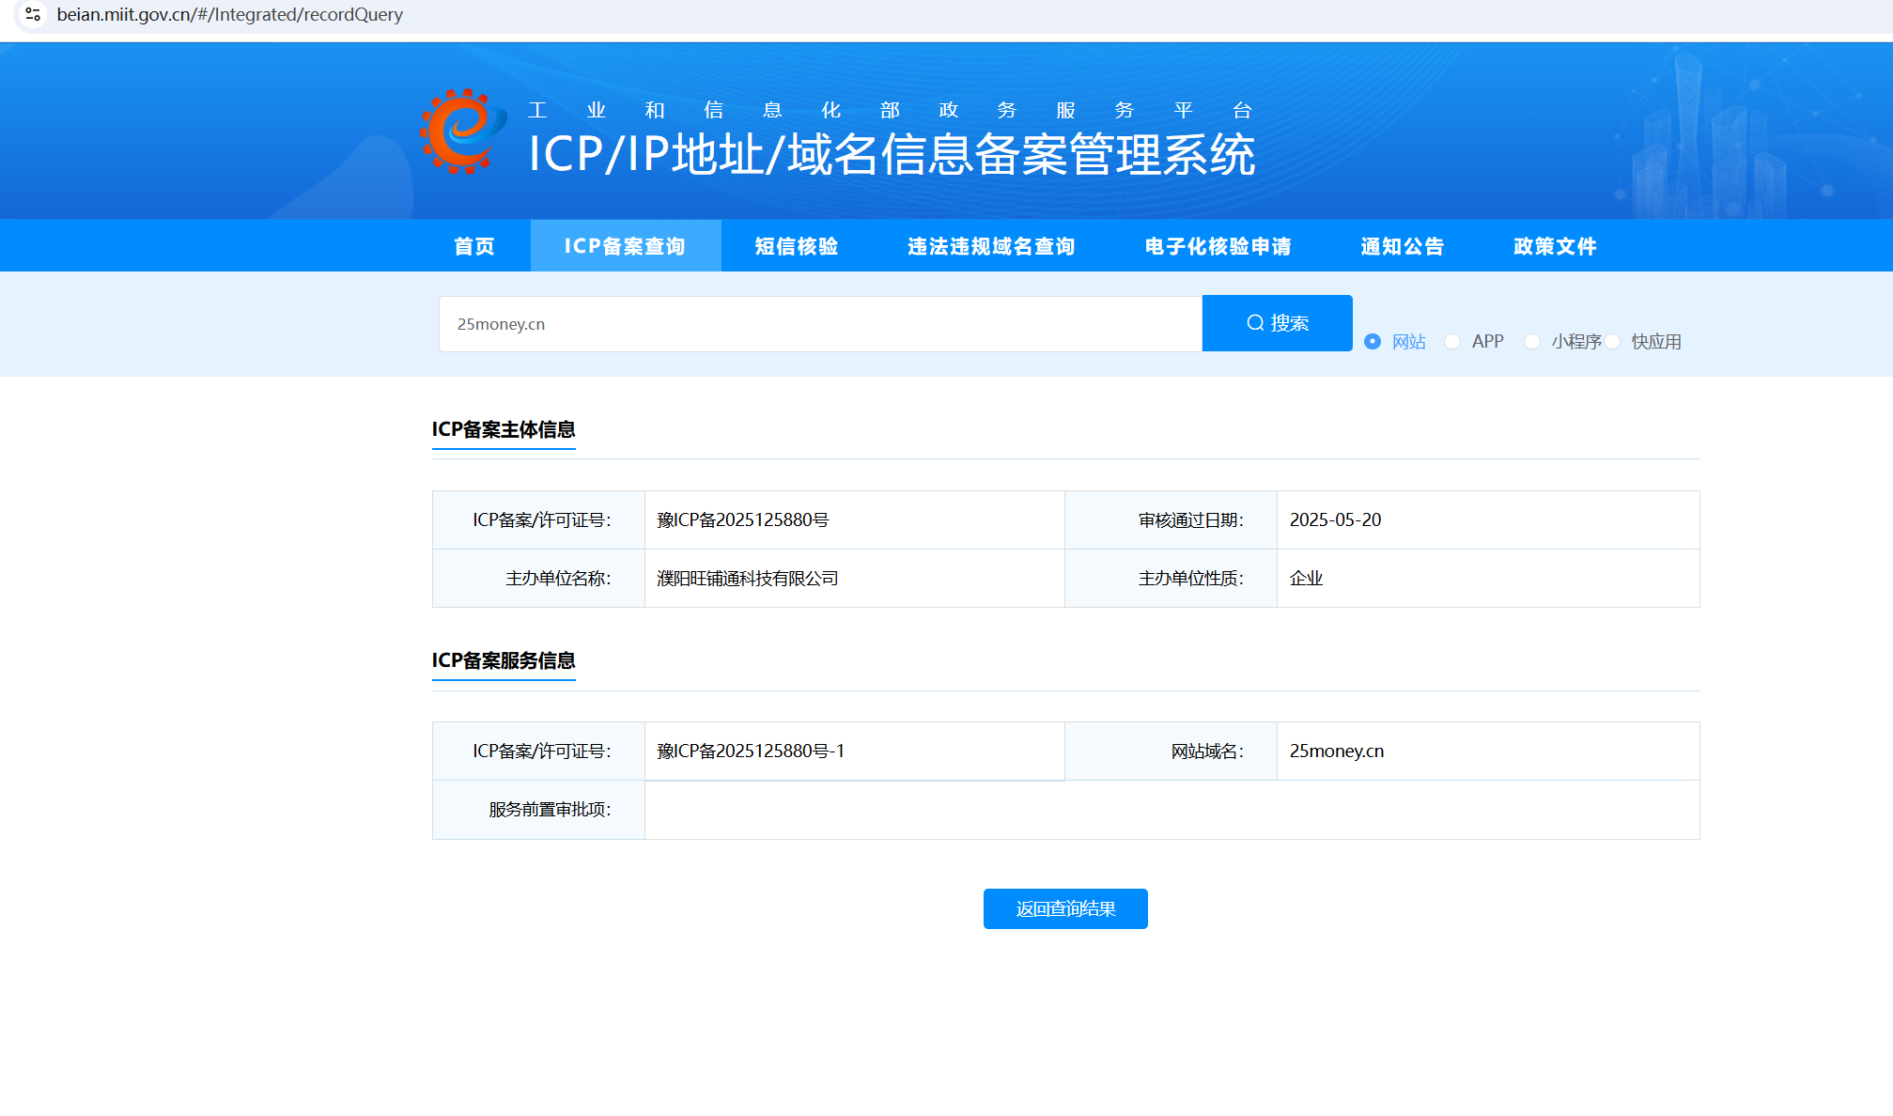Select the 小程序 radio option
1893x1116 pixels.
pyautogui.click(x=1532, y=342)
